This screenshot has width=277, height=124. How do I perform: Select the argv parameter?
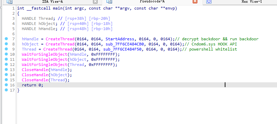(125, 8)
